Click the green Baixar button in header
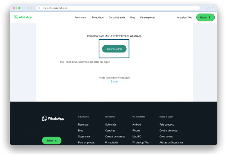 (x=205, y=17)
